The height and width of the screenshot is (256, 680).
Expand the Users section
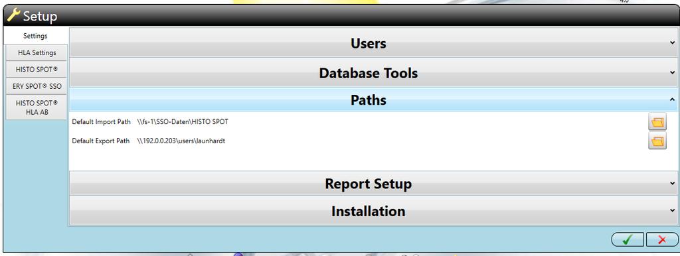point(373,43)
